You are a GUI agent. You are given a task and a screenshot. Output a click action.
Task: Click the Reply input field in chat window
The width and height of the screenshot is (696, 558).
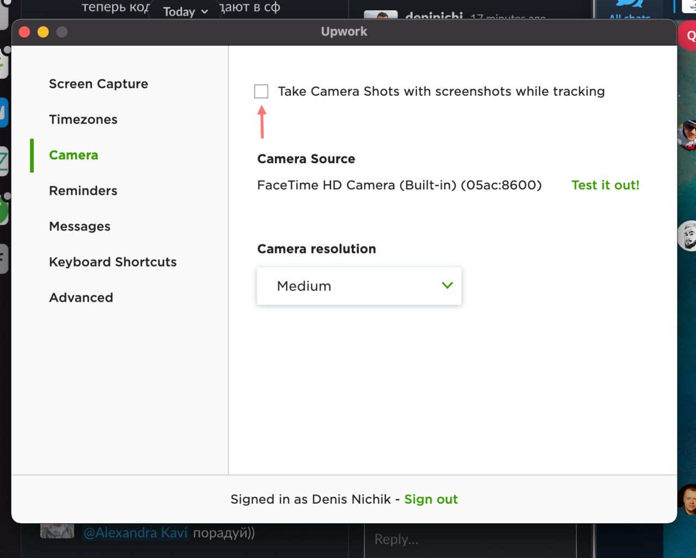click(x=470, y=540)
